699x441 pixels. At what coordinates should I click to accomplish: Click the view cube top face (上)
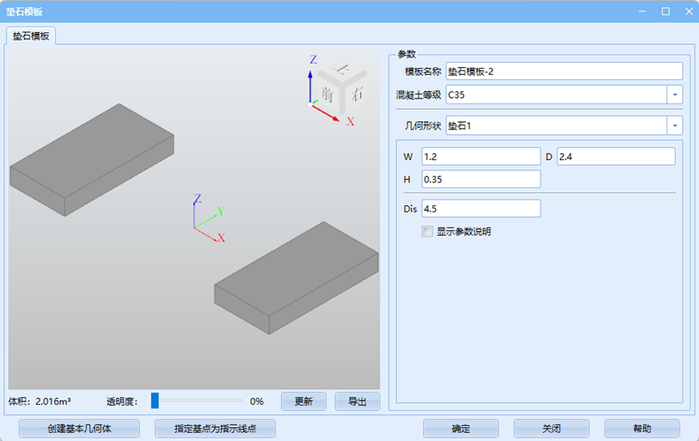pos(343,69)
